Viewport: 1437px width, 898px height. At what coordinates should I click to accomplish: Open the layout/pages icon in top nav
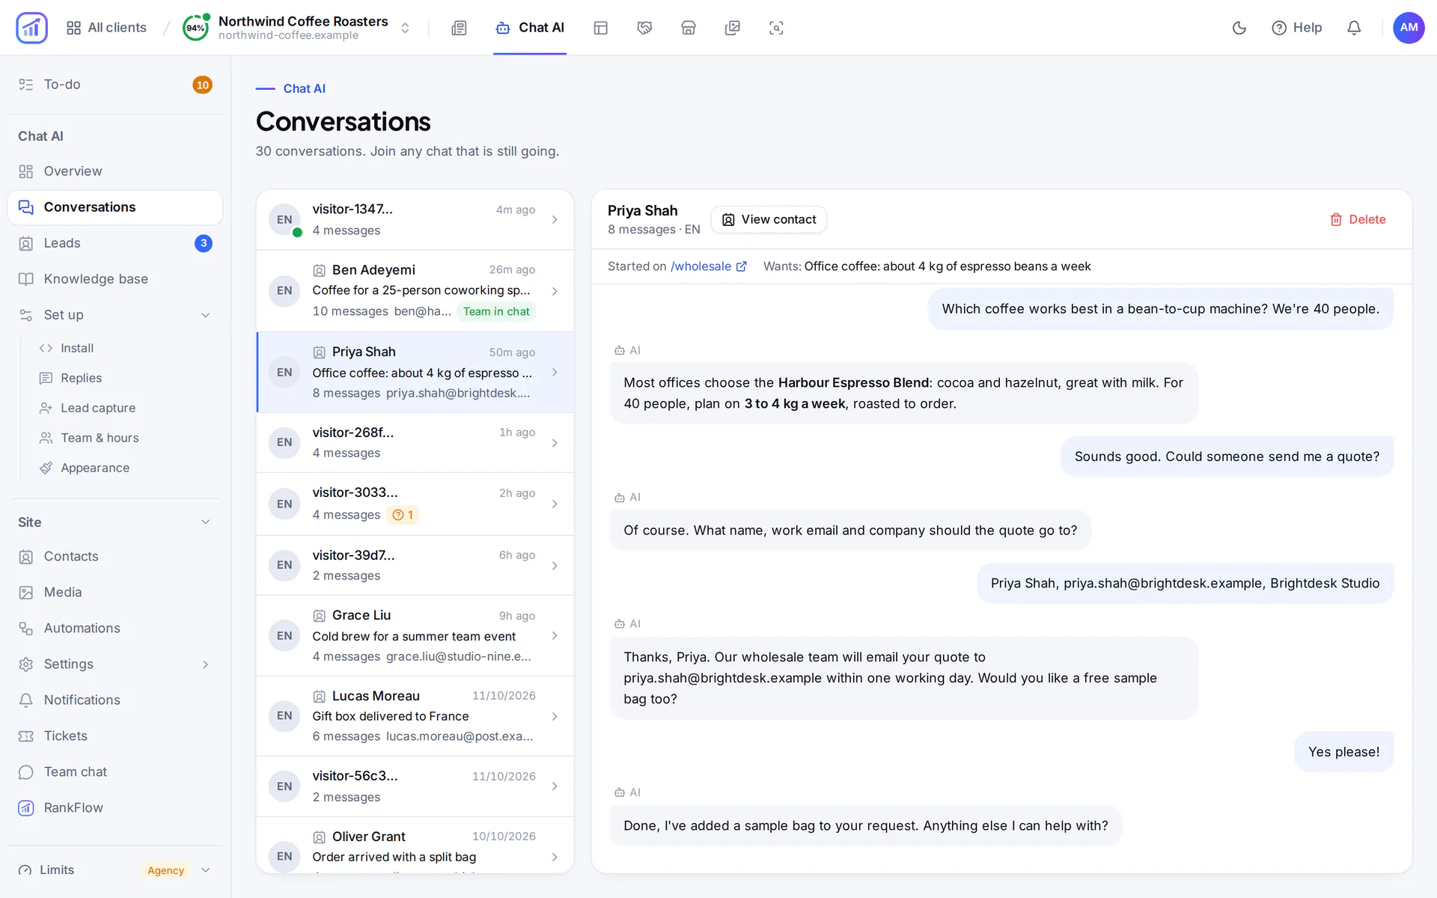click(600, 28)
